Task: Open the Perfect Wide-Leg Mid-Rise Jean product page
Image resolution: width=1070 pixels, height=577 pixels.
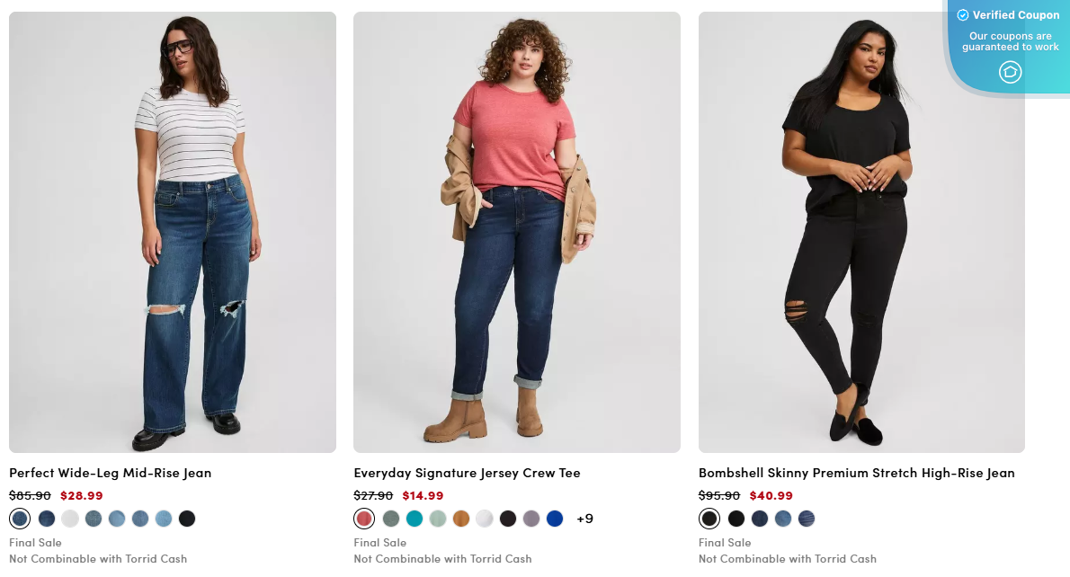Action: [x=110, y=473]
